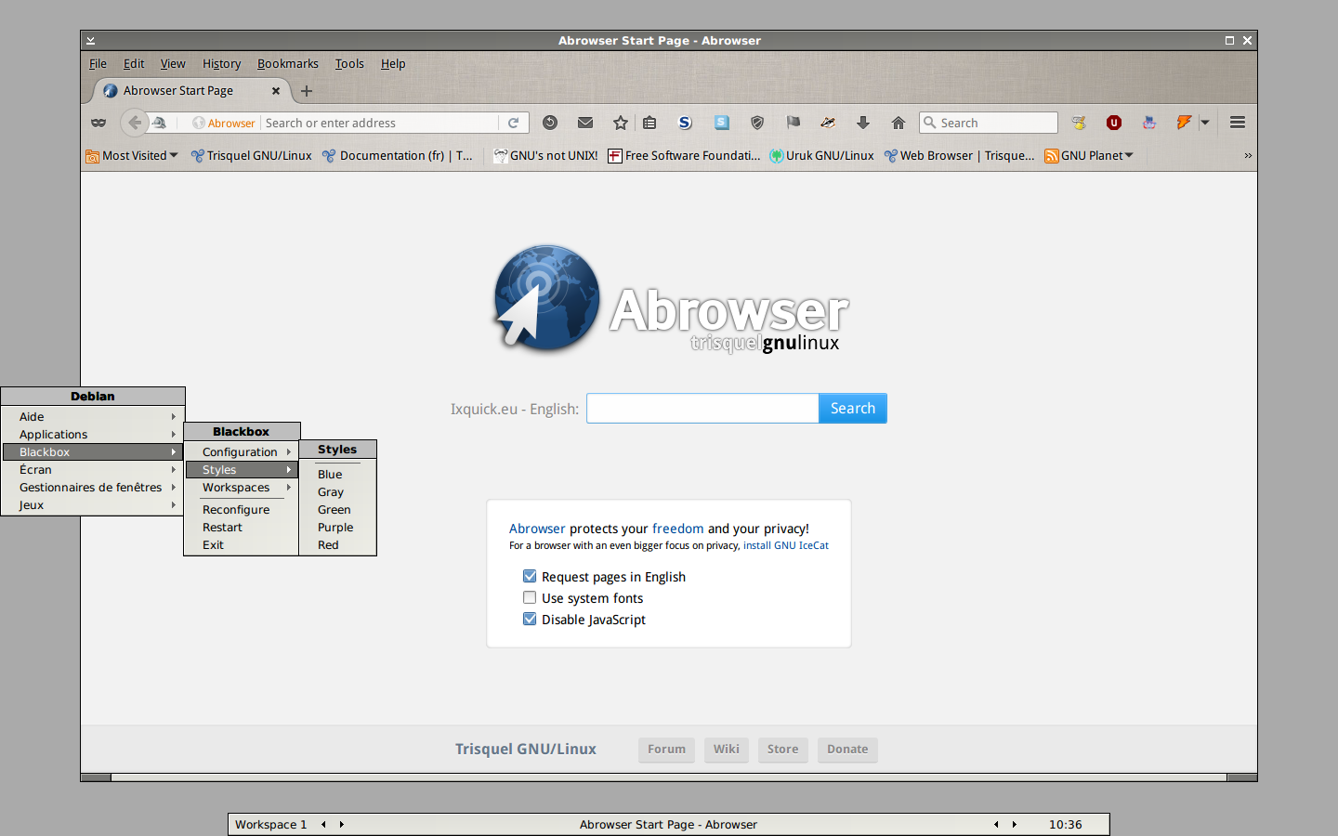Expand Applications submenu in Debian menu
Image resolution: width=1338 pixels, height=836 pixels.
point(93,434)
